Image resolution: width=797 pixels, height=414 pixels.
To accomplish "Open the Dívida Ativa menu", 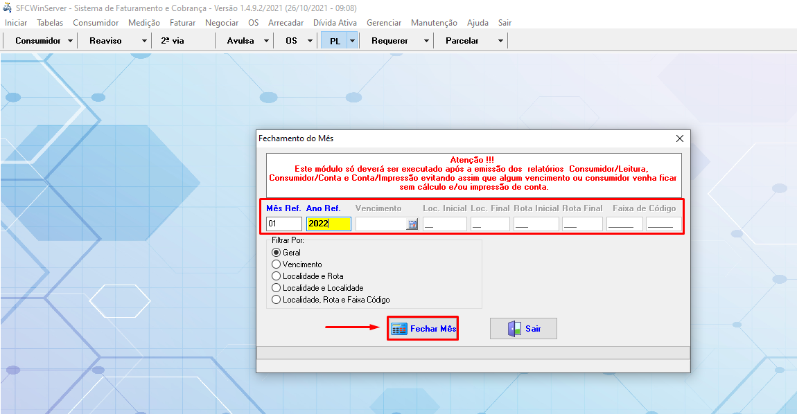I will 335,23.
